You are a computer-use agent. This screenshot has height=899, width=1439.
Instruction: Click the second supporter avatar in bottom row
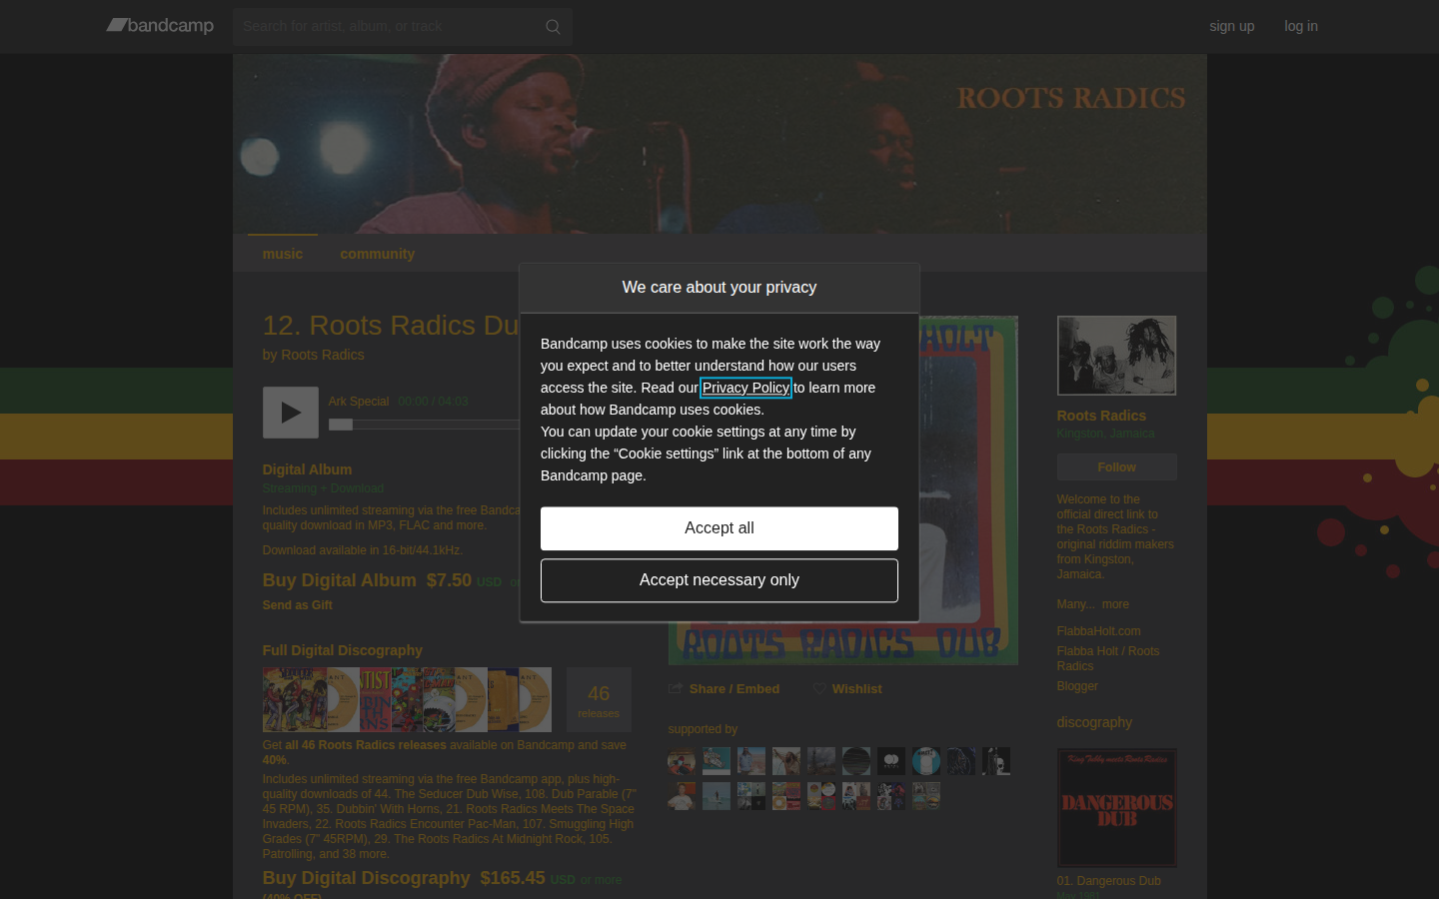pyautogui.click(x=717, y=796)
